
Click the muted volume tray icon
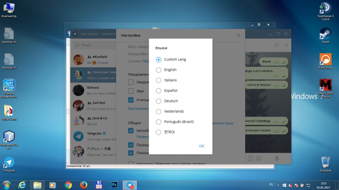click(x=290, y=185)
